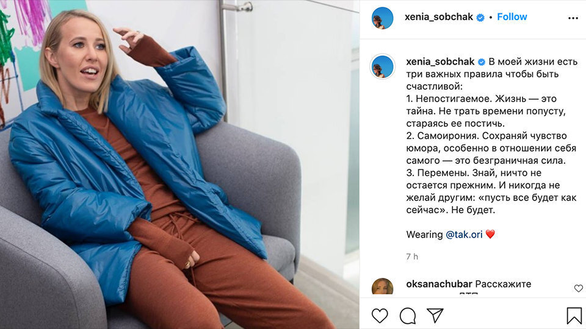Click the 7 h post timestamp
This screenshot has width=586, height=329.
(412, 256)
